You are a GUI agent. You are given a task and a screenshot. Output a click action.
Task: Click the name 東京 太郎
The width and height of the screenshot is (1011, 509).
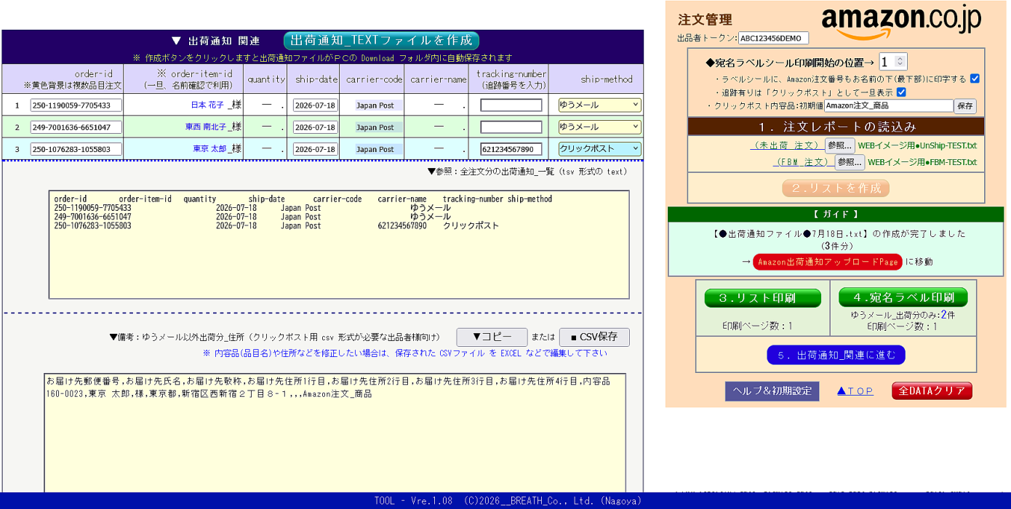pos(209,149)
